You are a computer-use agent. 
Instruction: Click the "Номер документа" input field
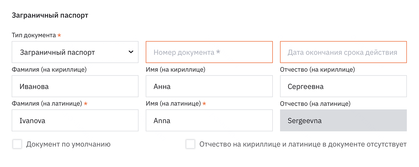click(x=209, y=52)
